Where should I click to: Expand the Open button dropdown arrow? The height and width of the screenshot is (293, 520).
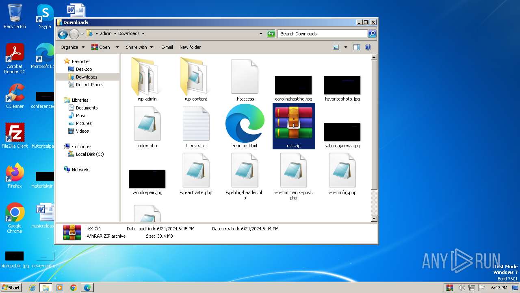117,47
